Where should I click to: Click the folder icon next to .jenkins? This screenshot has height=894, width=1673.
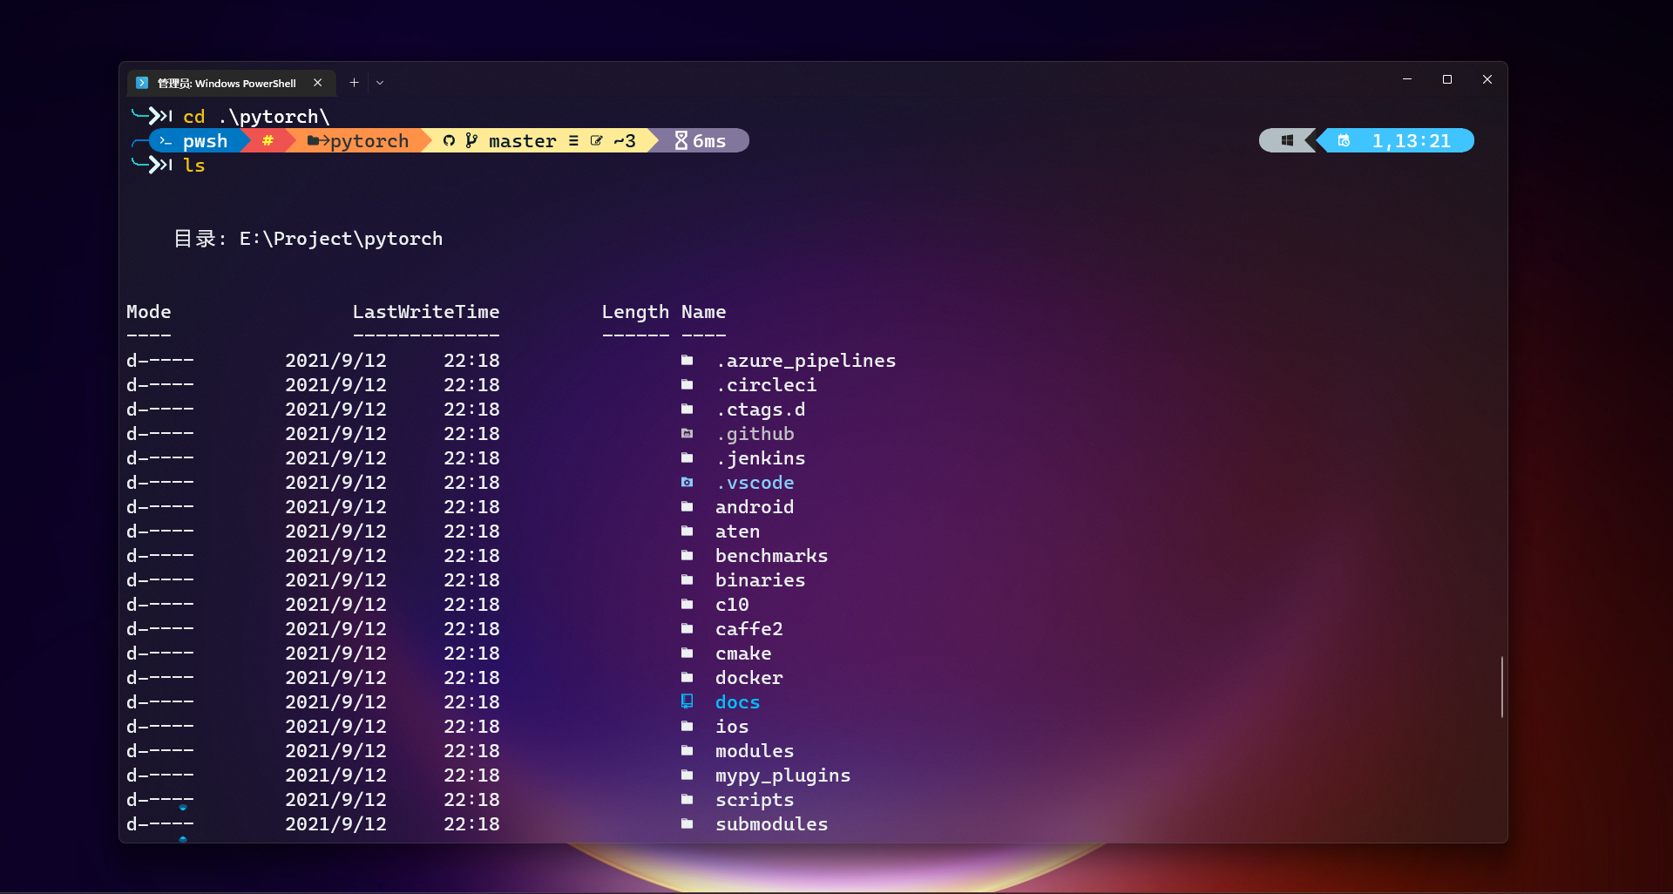[687, 458]
